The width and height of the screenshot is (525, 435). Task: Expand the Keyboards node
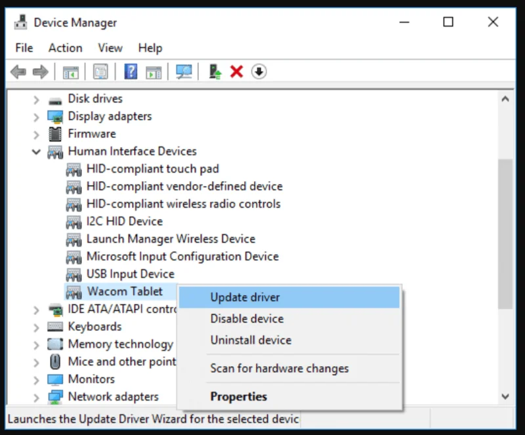(36, 327)
